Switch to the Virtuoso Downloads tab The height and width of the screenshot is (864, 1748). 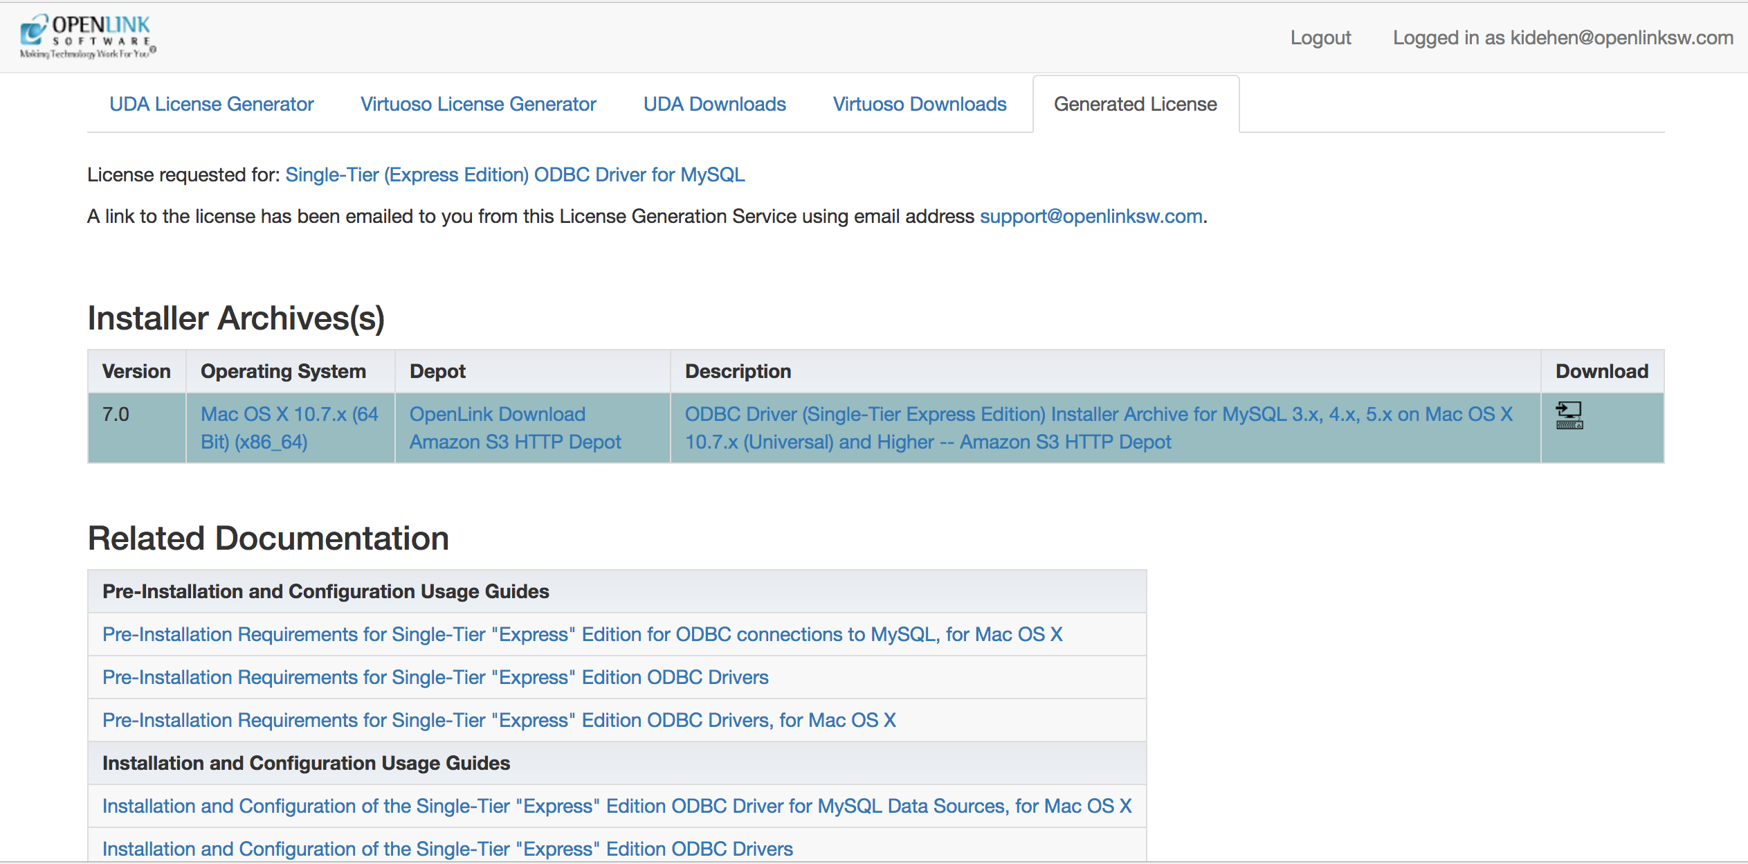click(920, 104)
